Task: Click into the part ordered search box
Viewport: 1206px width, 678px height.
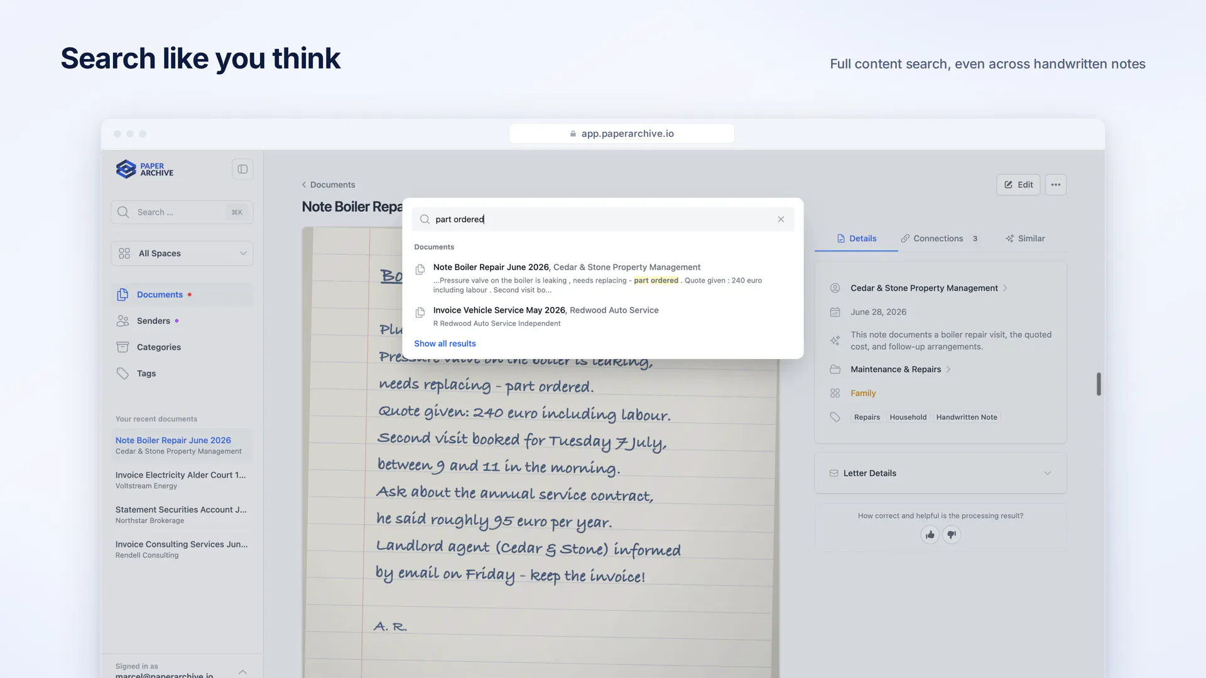Action: point(603,219)
